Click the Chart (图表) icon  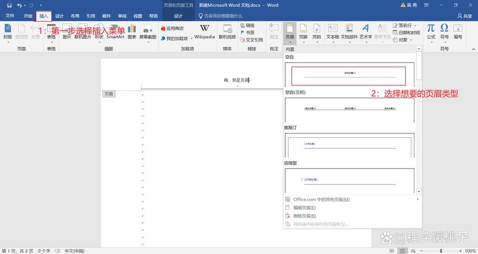(132, 33)
